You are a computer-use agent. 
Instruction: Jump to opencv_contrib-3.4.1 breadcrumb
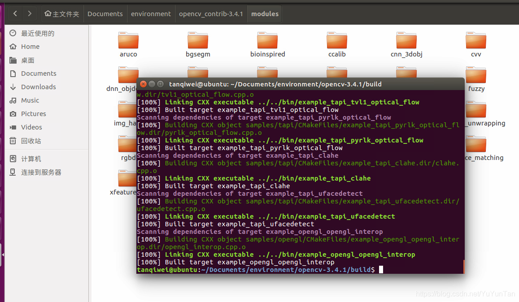tap(211, 14)
